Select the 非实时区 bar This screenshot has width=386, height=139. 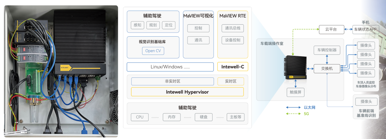coord(173,81)
